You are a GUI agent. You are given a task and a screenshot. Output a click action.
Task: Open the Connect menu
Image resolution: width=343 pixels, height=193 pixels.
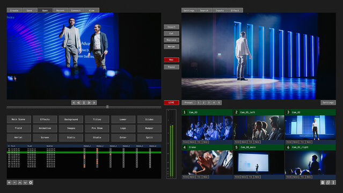point(76,10)
